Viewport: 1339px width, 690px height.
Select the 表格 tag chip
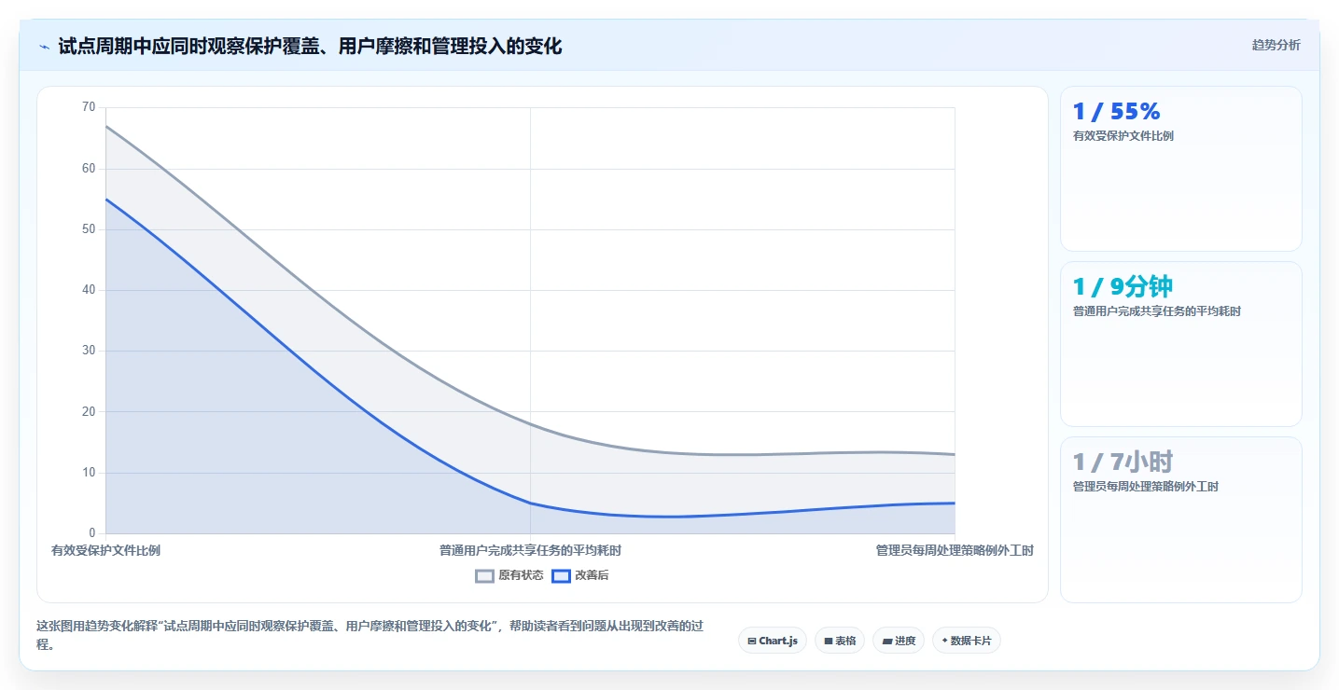(x=840, y=641)
